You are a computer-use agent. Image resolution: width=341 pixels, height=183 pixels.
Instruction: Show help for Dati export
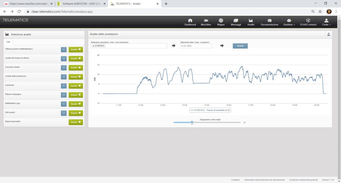click(64, 113)
